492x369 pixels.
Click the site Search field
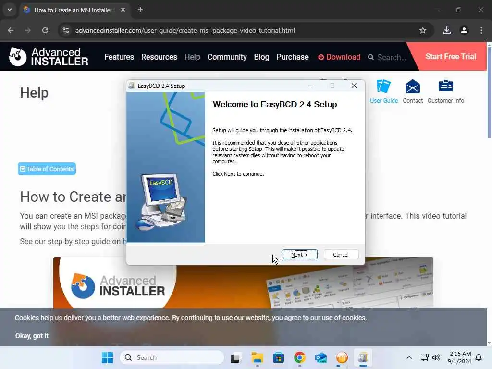[x=391, y=57]
